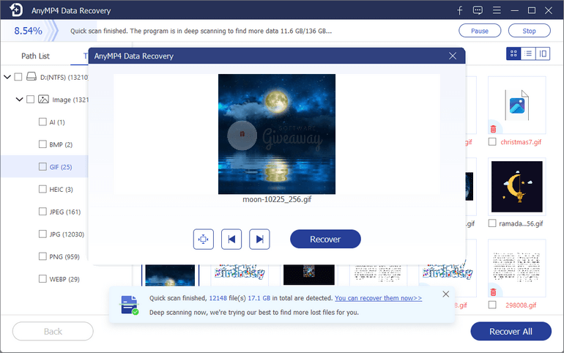Check the JPEG (161) checkbox
The height and width of the screenshot is (353, 564).
[42, 212]
